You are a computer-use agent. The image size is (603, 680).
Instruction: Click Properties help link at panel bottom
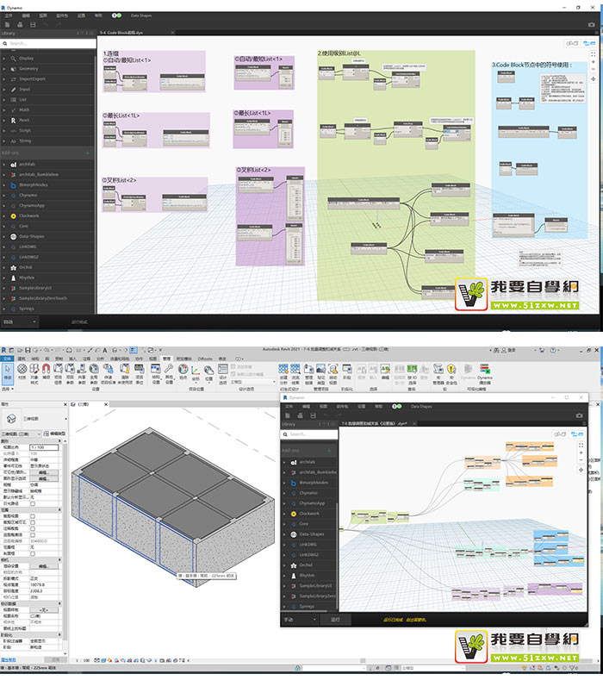(9, 659)
